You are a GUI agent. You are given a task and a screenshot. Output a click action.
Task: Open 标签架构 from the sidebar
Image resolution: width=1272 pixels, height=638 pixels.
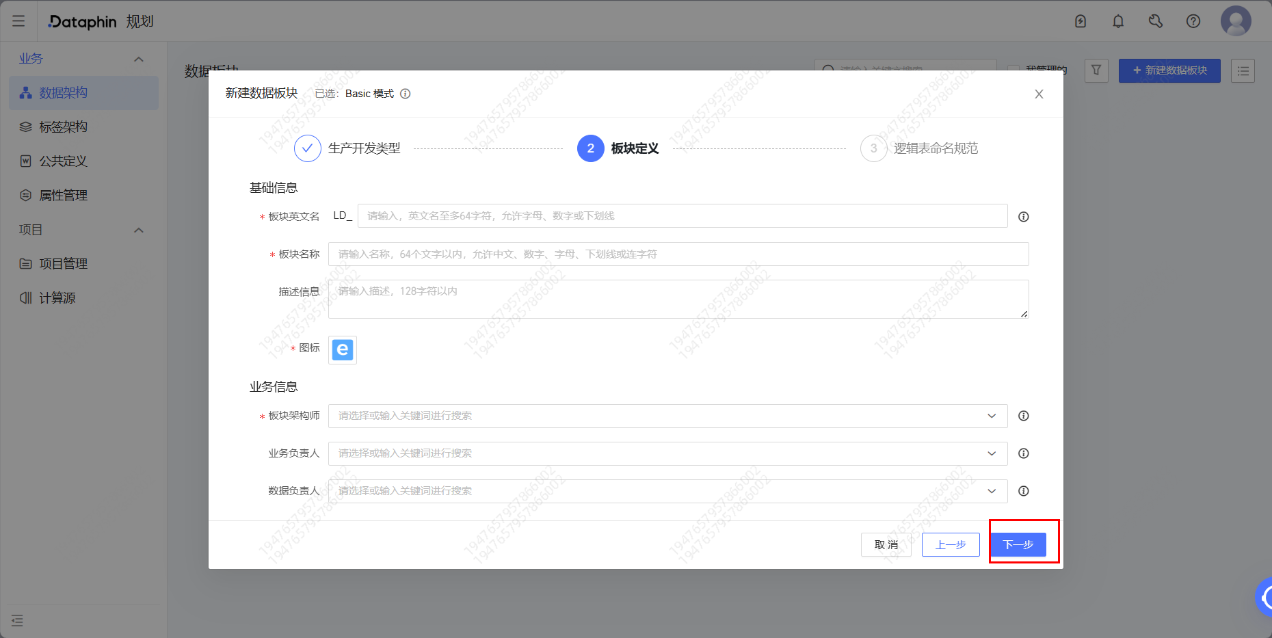[63, 127]
